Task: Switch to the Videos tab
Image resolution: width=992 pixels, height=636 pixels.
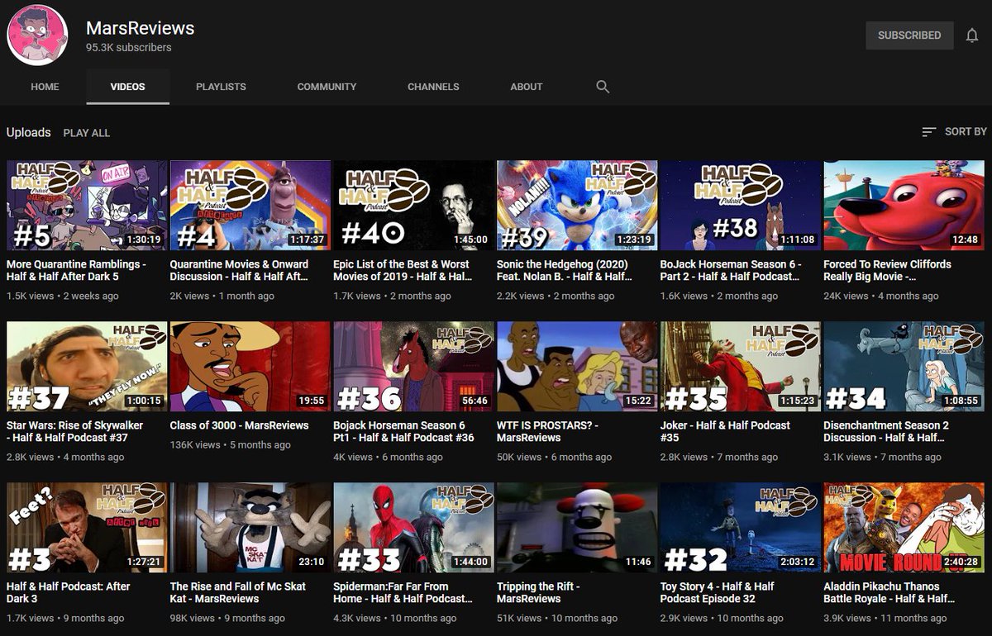Action: click(x=127, y=87)
